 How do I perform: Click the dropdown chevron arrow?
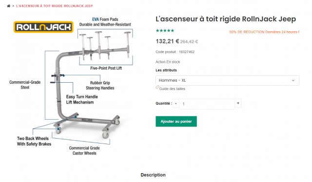293,80
